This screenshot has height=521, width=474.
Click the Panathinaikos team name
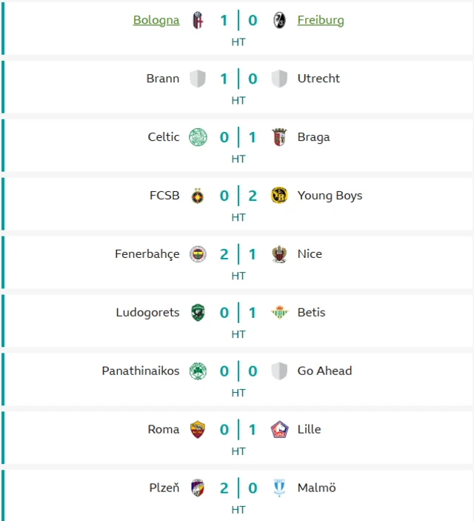coord(141,371)
